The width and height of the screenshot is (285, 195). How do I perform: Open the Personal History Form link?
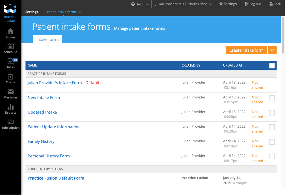[x=49, y=156]
